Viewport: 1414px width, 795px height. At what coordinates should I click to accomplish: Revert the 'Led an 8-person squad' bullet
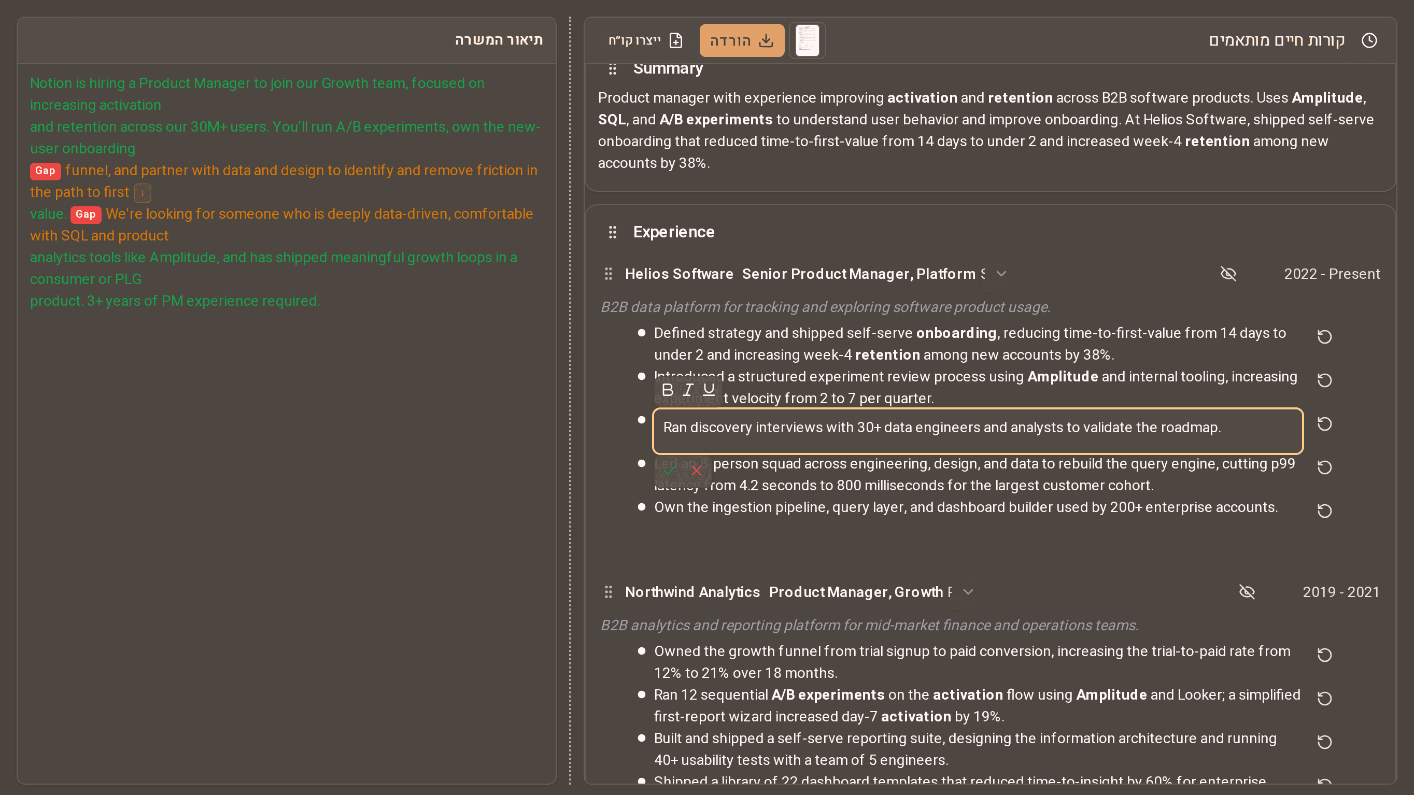tap(1324, 467)
